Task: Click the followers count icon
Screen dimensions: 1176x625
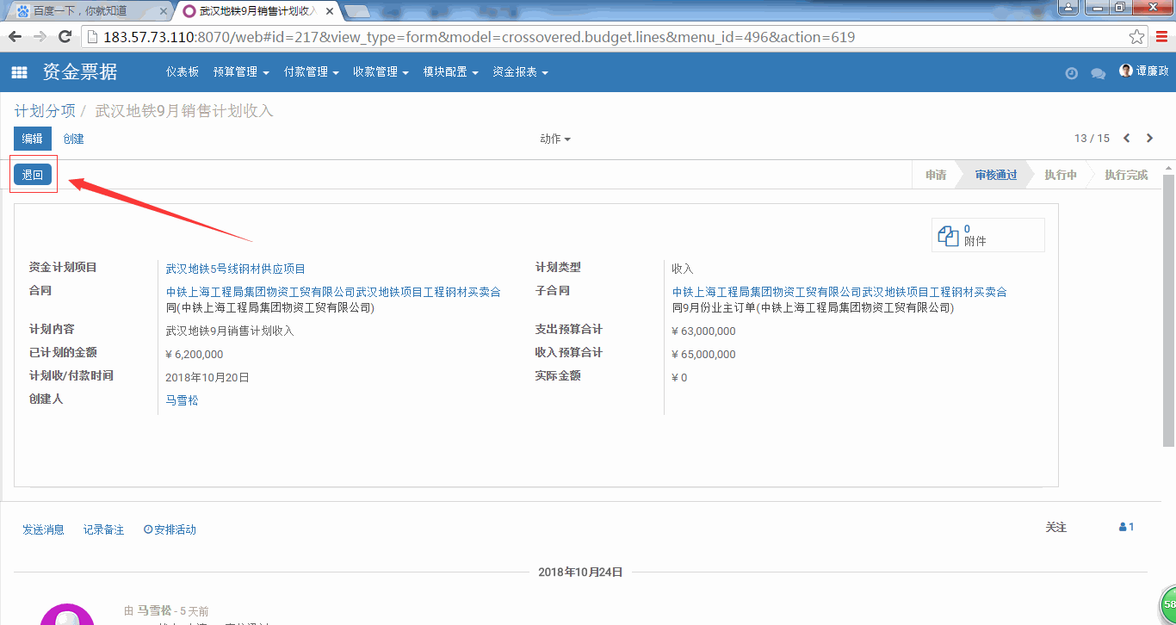Action: coord(1126,527)
